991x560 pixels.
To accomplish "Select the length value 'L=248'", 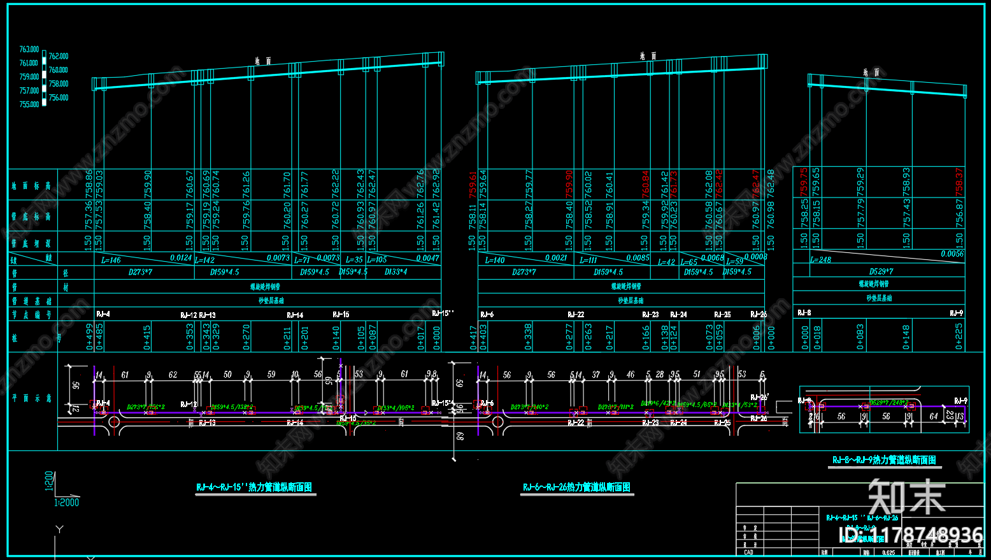I will click(x=821, y=260).
